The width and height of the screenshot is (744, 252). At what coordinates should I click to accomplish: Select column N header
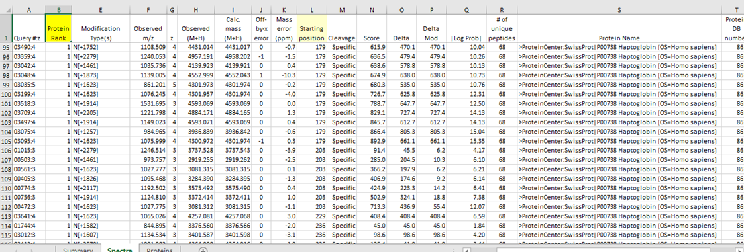372,9
